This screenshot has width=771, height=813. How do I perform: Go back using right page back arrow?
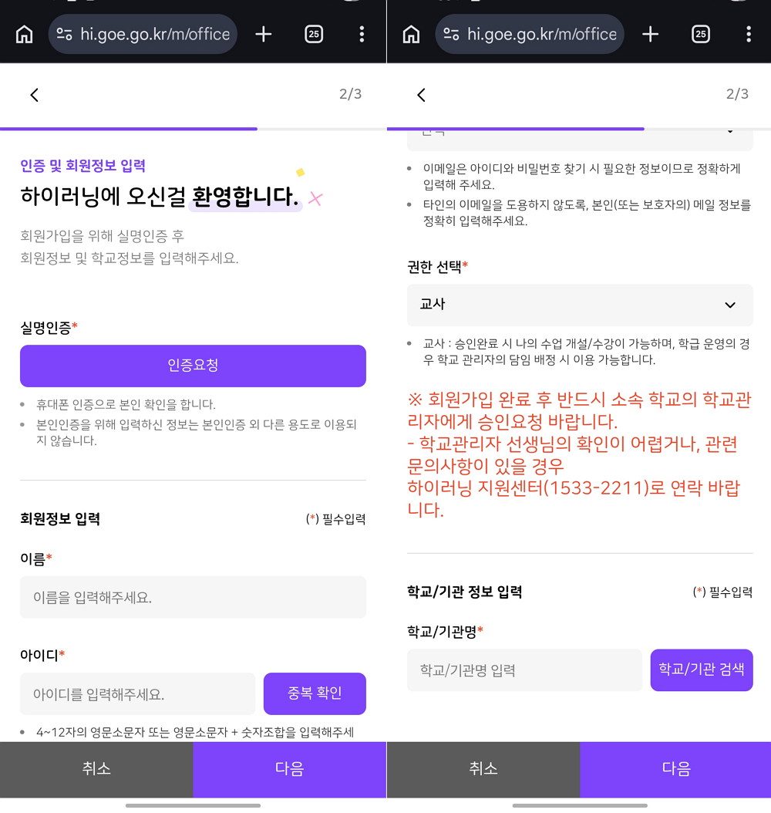click(421, 95)
